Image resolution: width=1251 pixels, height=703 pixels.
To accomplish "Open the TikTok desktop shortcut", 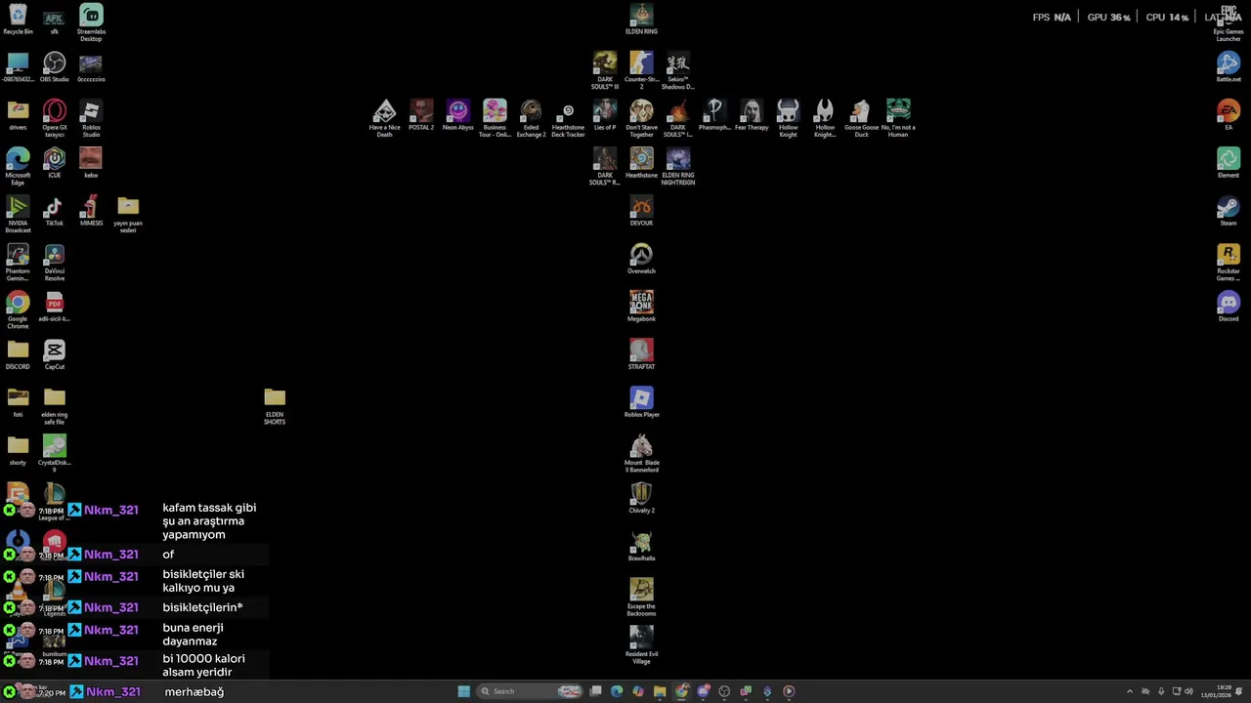I will coord(55,211).
